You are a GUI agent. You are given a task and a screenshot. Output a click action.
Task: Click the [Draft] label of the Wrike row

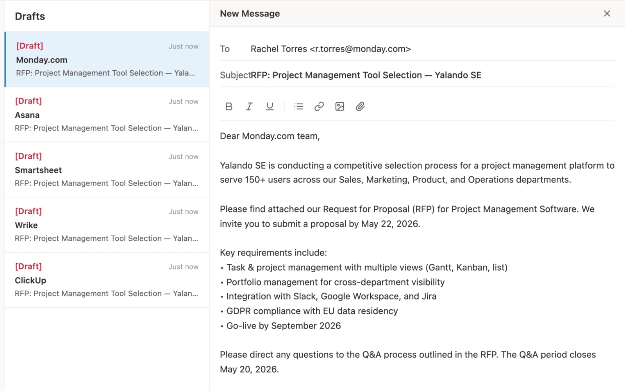[x=29, y=211]
